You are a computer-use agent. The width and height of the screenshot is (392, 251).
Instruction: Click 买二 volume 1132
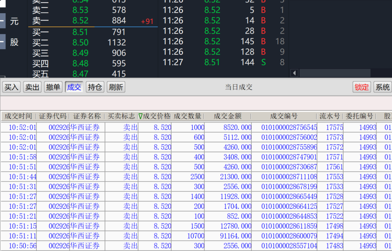tap(117, 43)
